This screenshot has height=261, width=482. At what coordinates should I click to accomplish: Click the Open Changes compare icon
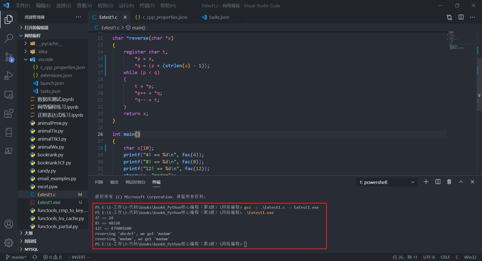[449, 17]
